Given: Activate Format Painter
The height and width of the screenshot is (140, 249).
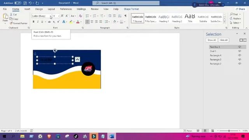Looking at the screenshot, I should 19,23.
